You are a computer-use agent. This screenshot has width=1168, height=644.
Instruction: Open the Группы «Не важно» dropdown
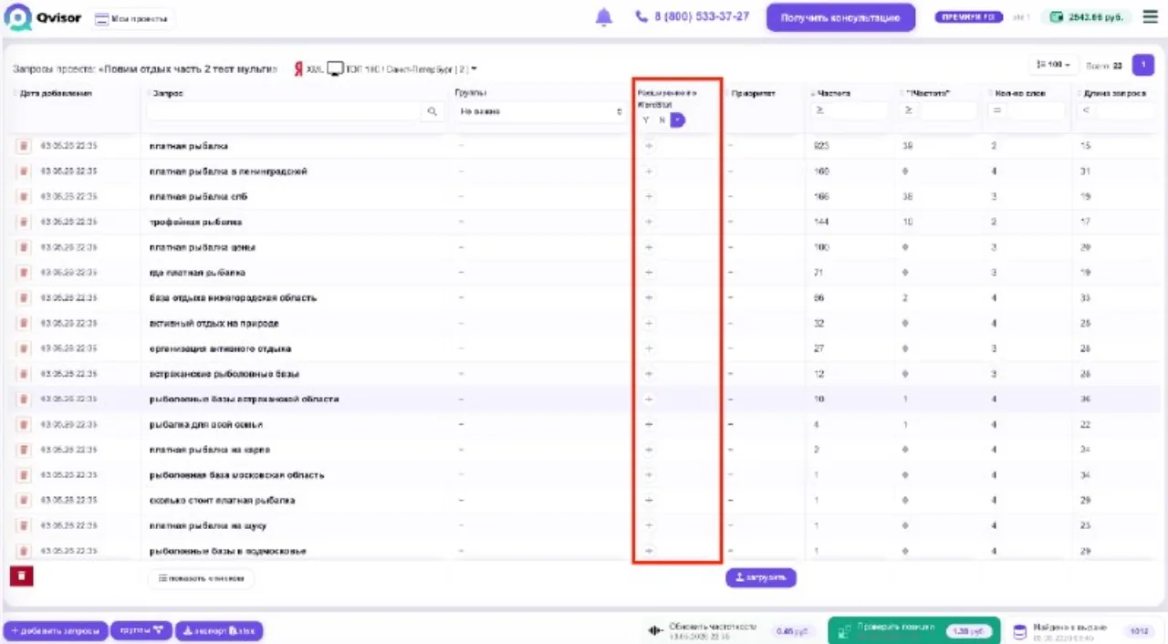coord(540,111)
